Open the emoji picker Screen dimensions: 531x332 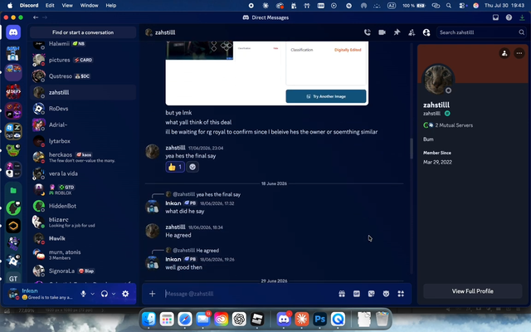pos(386,294)
